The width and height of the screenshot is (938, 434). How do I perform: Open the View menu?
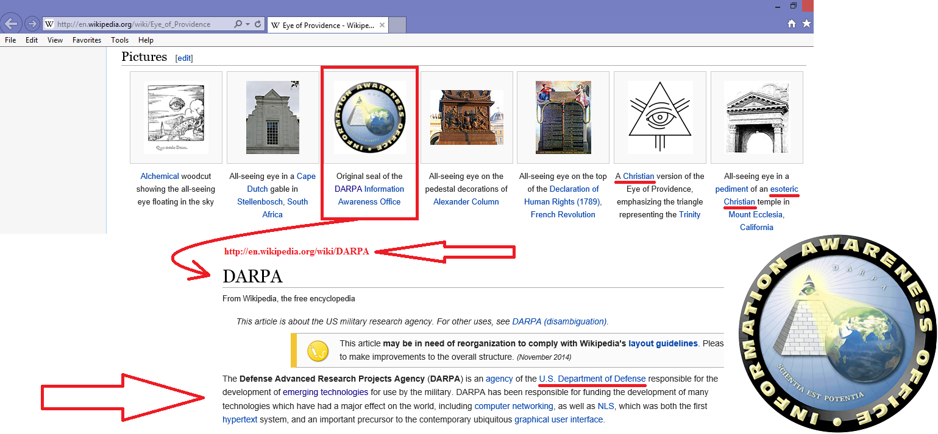coord(55,40)
